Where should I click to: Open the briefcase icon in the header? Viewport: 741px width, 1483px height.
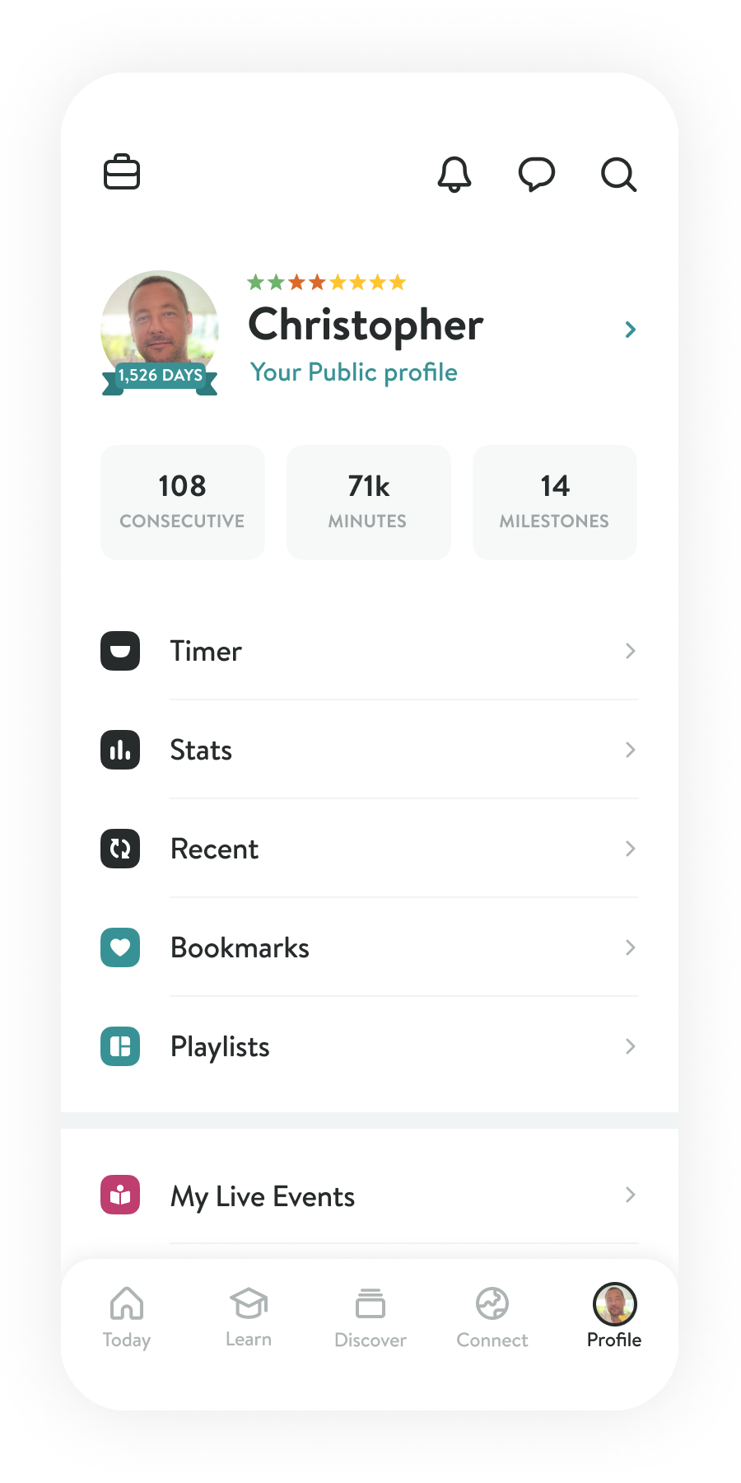[122, 172]
